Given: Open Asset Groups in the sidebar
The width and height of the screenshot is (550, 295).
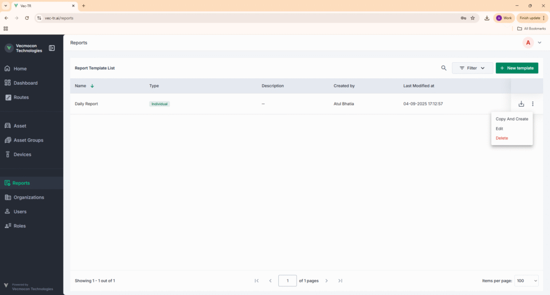Looking at the screenshot, I should (x=28, y=140).
